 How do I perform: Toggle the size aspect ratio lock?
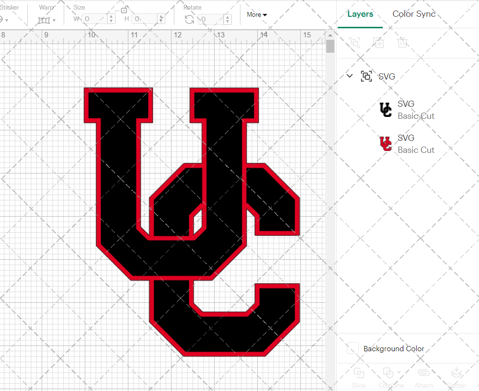(x=125, y=11)
